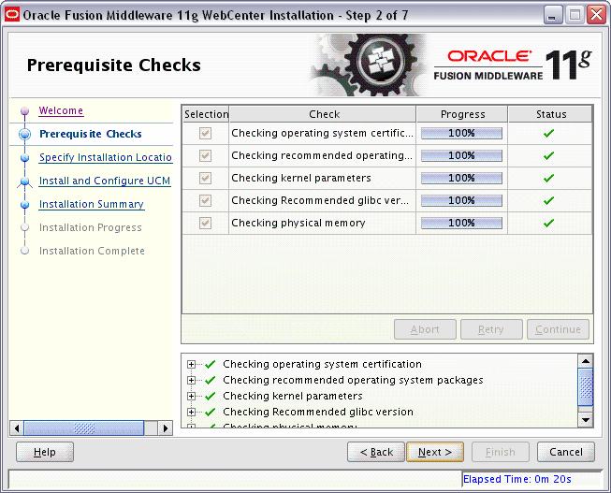Click the Continue button
611x493 pixels.
tap(558, 329)
